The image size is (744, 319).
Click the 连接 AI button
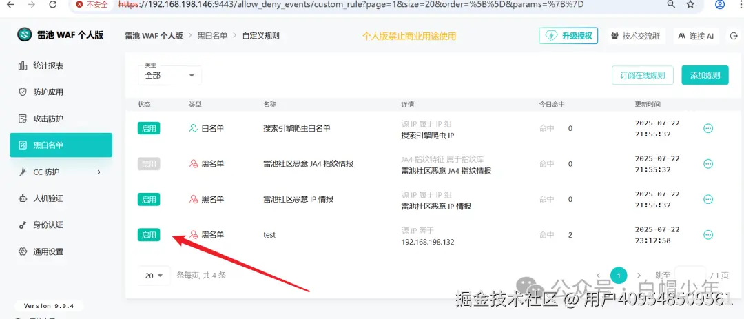point(696,36)
